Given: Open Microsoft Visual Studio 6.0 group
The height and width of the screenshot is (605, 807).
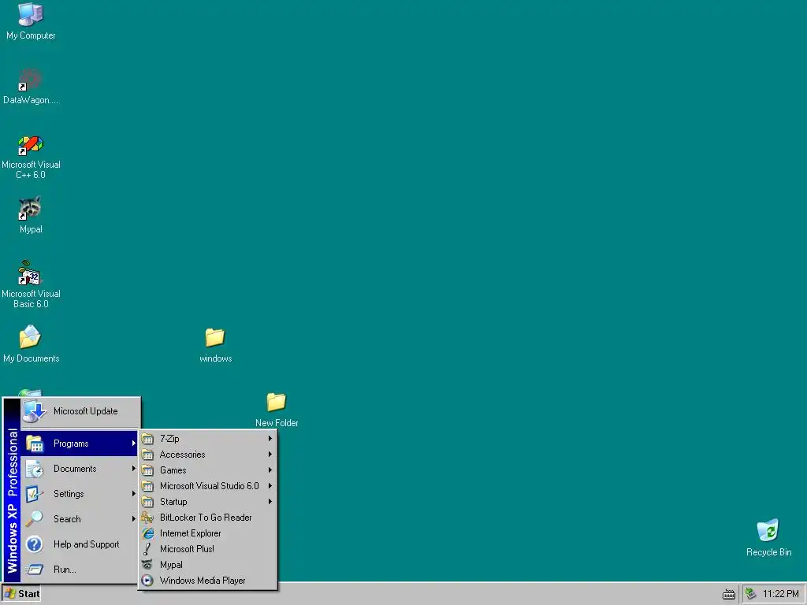Looking at the screenshot, I should (208, 486).
